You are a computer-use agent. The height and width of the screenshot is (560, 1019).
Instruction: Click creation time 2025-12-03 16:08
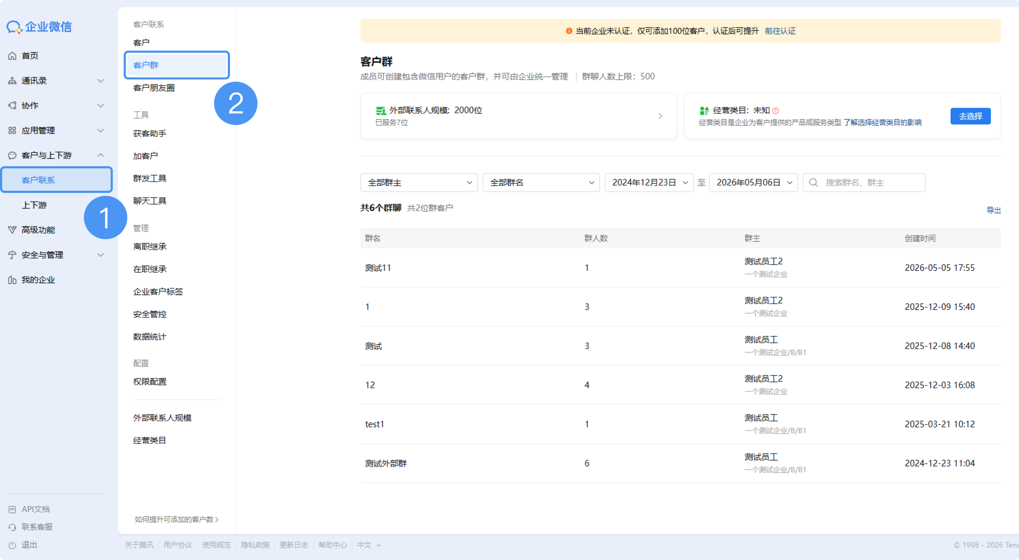(x=939, y=385)
